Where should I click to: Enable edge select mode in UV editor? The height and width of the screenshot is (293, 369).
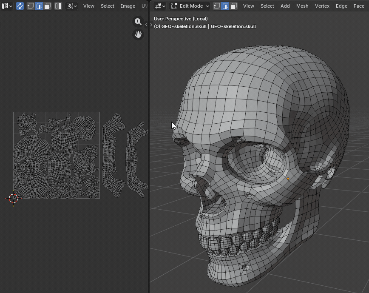click(39, 6)
